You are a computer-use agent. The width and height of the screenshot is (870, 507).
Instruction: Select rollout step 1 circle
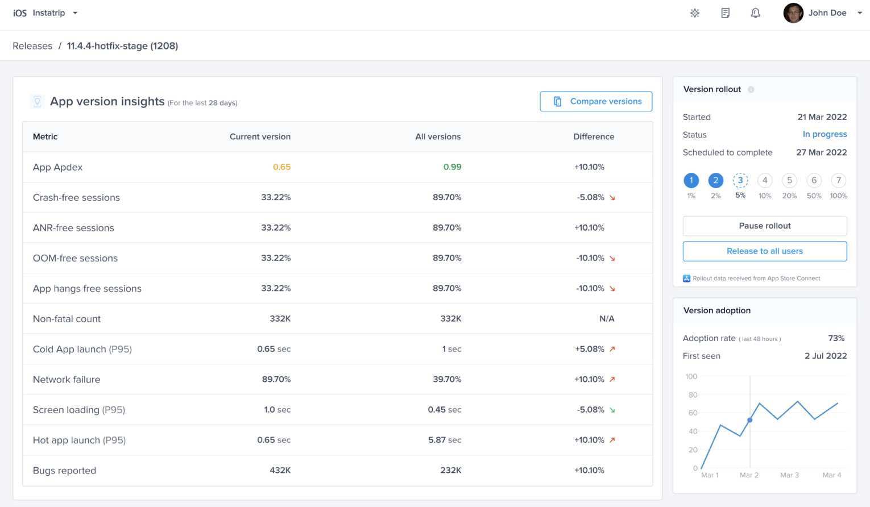691,181
